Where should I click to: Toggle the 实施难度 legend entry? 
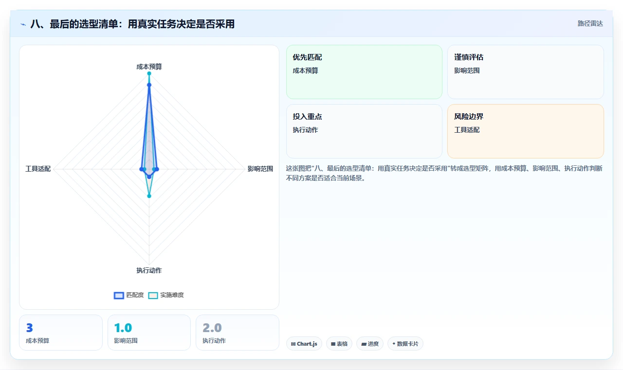166,295
